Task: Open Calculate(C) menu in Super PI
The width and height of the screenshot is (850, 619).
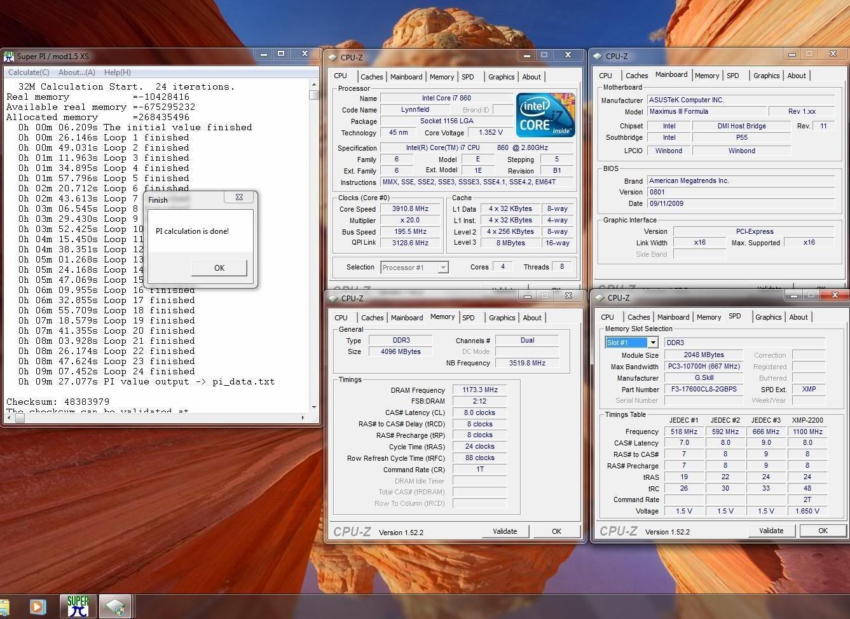Action: (29, 72)
